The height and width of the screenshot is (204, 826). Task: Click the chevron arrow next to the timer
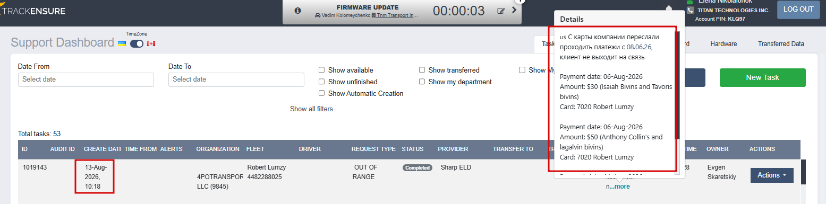(514, 10)
